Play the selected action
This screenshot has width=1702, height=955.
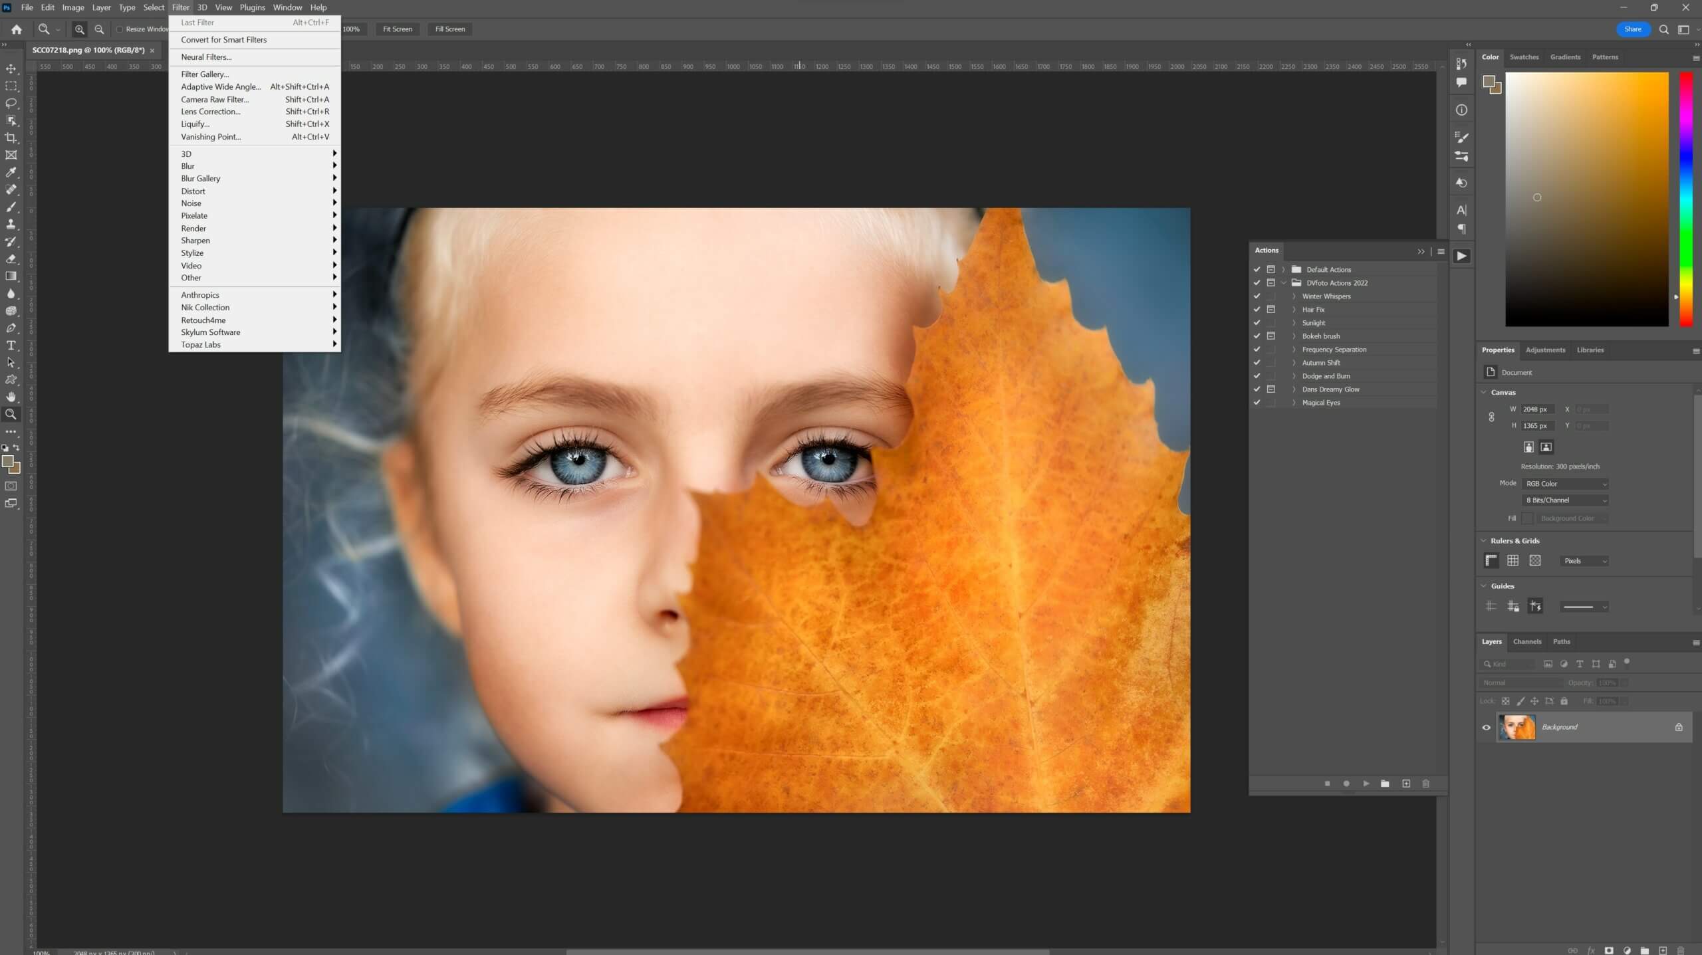pos(1366,784)
